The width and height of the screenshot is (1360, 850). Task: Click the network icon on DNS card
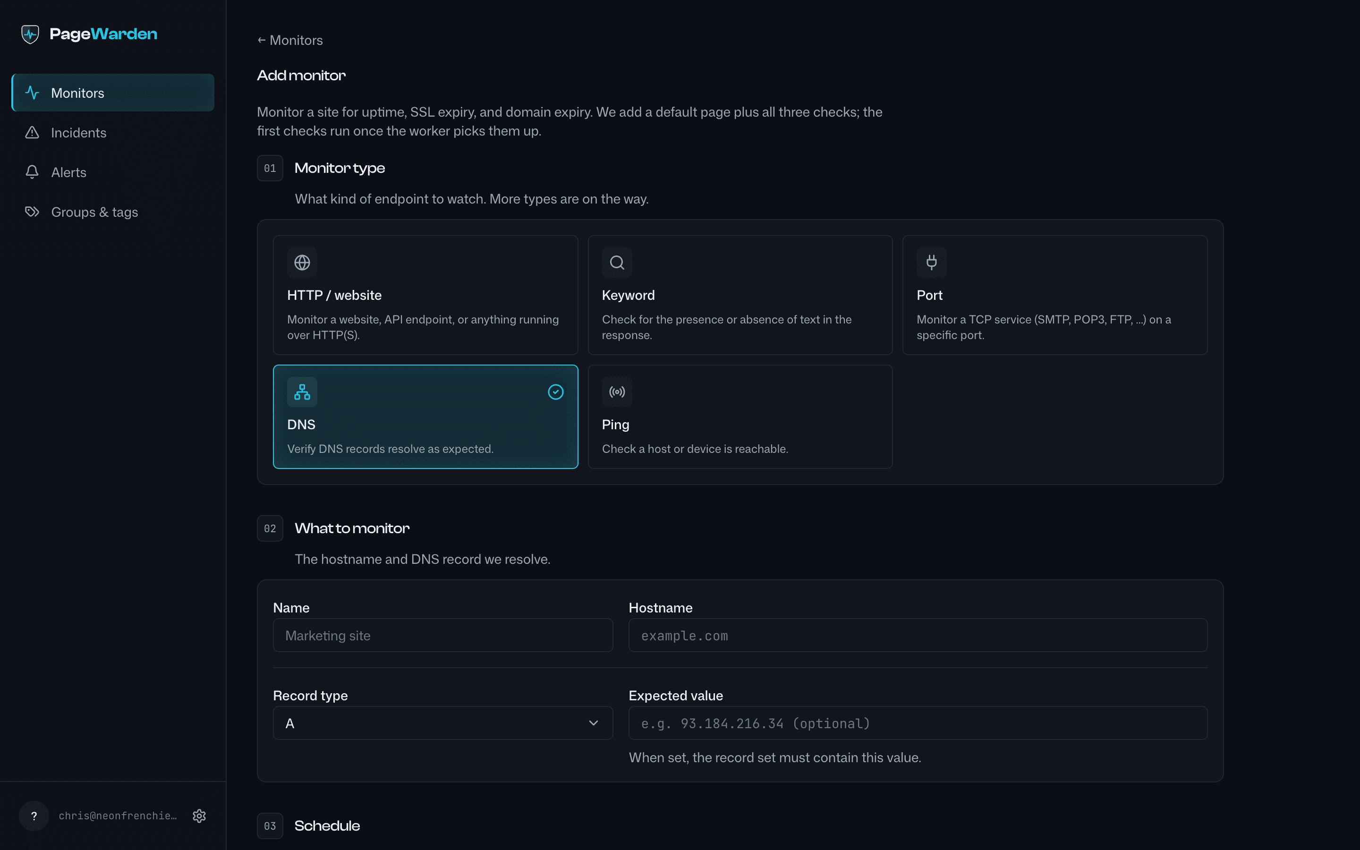click(302, 392)
